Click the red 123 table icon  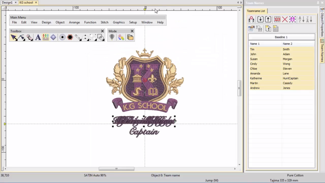(x=277, y=19)
